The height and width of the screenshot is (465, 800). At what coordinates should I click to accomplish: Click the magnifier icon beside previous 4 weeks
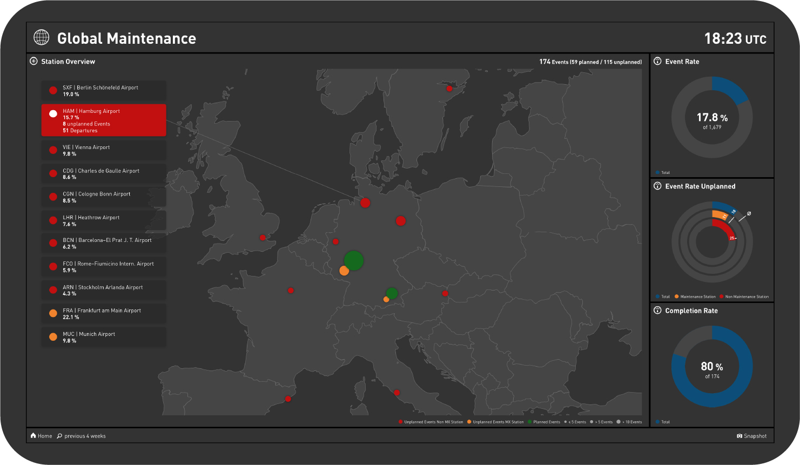(59, 436)
